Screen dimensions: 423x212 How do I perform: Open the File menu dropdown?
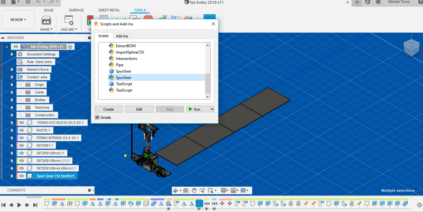(16, 2)
